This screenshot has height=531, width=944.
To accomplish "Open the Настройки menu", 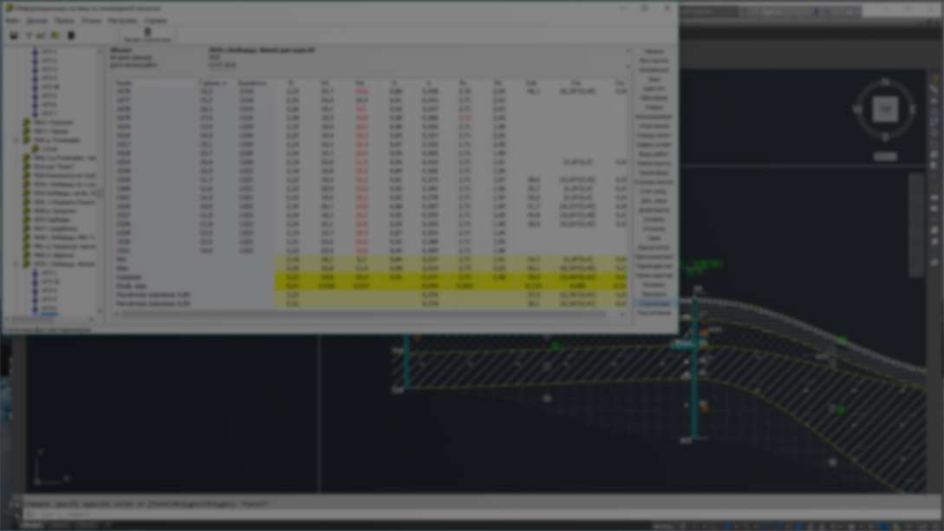I will click(123, 21).
